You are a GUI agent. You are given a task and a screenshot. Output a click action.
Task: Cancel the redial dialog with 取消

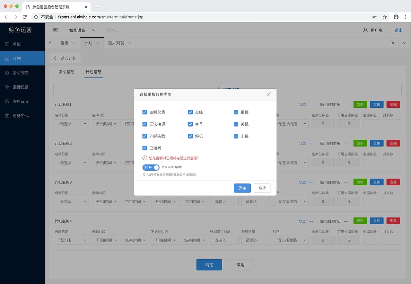[x=262, y=188]
